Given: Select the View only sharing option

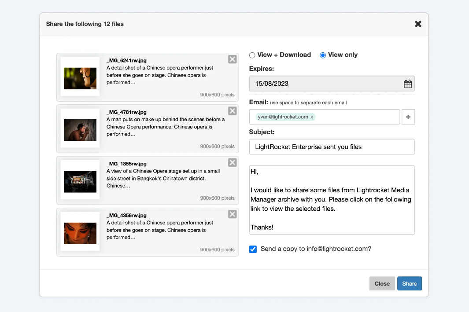Looking at the screenshot, I should click(x=323, y=55).
